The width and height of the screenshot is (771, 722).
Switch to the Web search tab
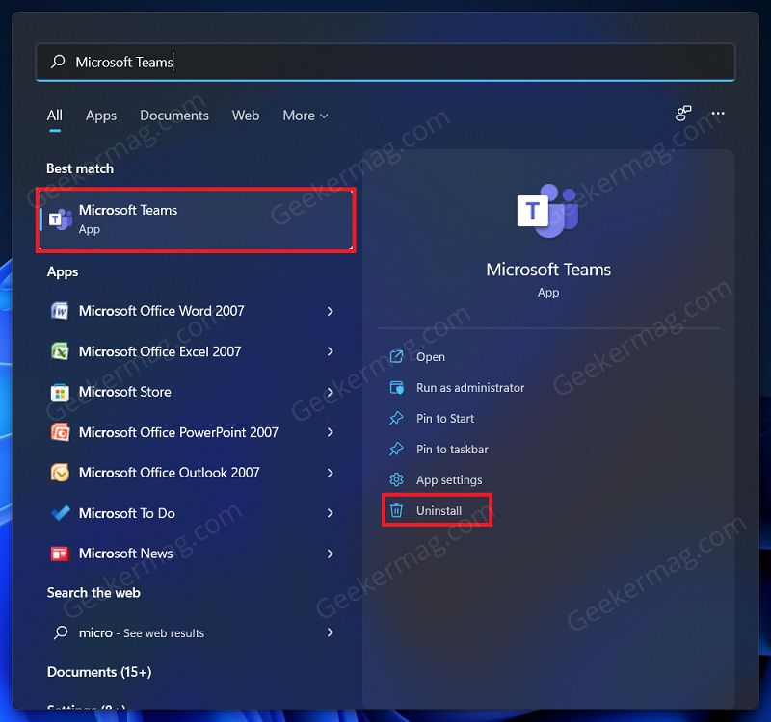tap(246, 116)
